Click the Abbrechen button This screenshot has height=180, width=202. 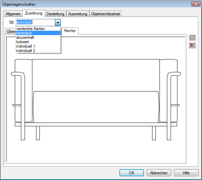click(159, 173)
